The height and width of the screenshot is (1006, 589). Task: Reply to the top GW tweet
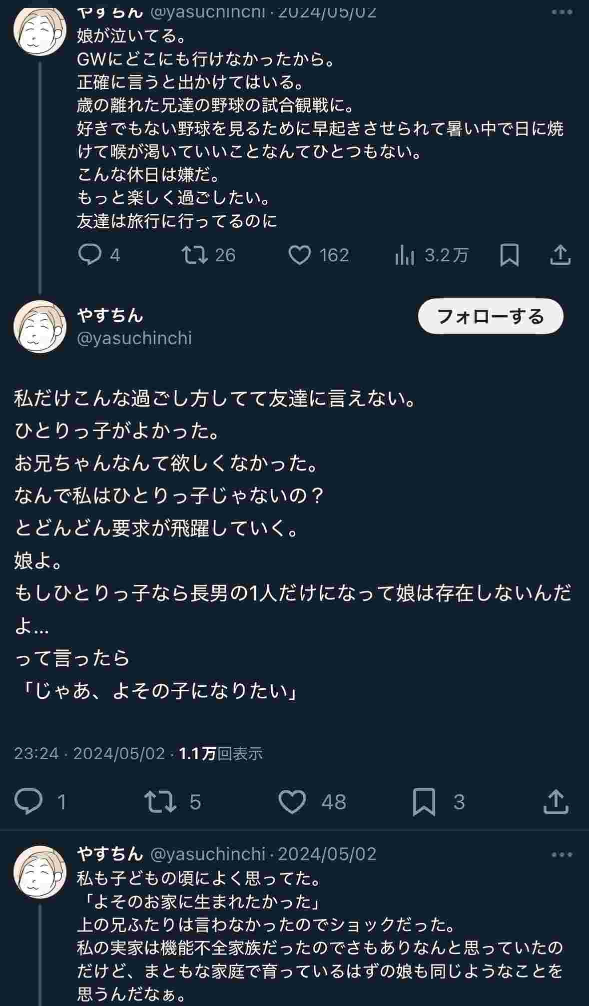pyautogui.click(x=90, y=255)
